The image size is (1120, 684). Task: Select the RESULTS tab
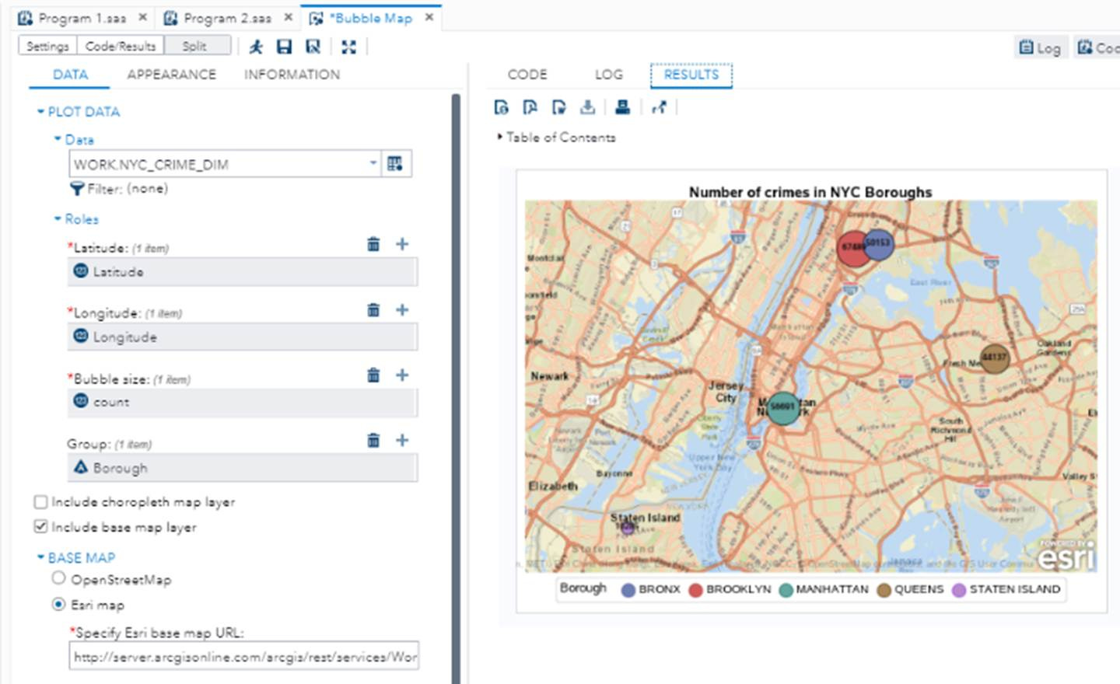[691, 75]
